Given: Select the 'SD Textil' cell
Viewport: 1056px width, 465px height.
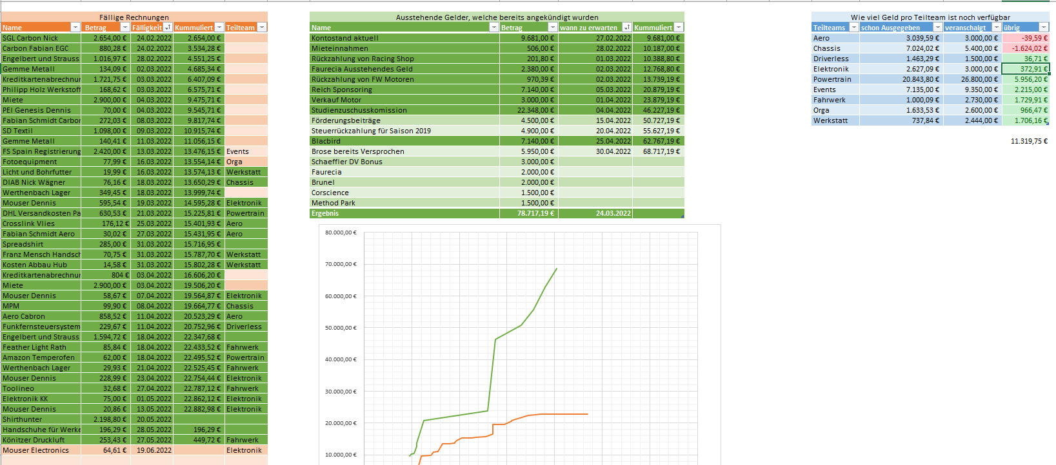Looking at the screenshot, I should coord(41,131).
